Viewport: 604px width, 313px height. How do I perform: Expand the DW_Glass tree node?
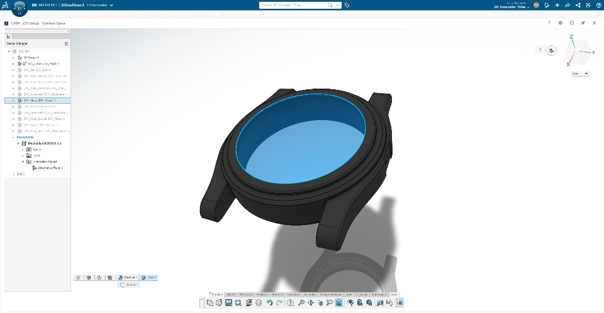tap(13, 101)
